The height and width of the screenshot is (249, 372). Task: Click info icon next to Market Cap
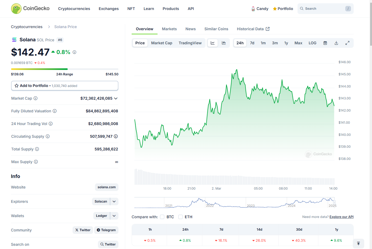pos(36,98)
